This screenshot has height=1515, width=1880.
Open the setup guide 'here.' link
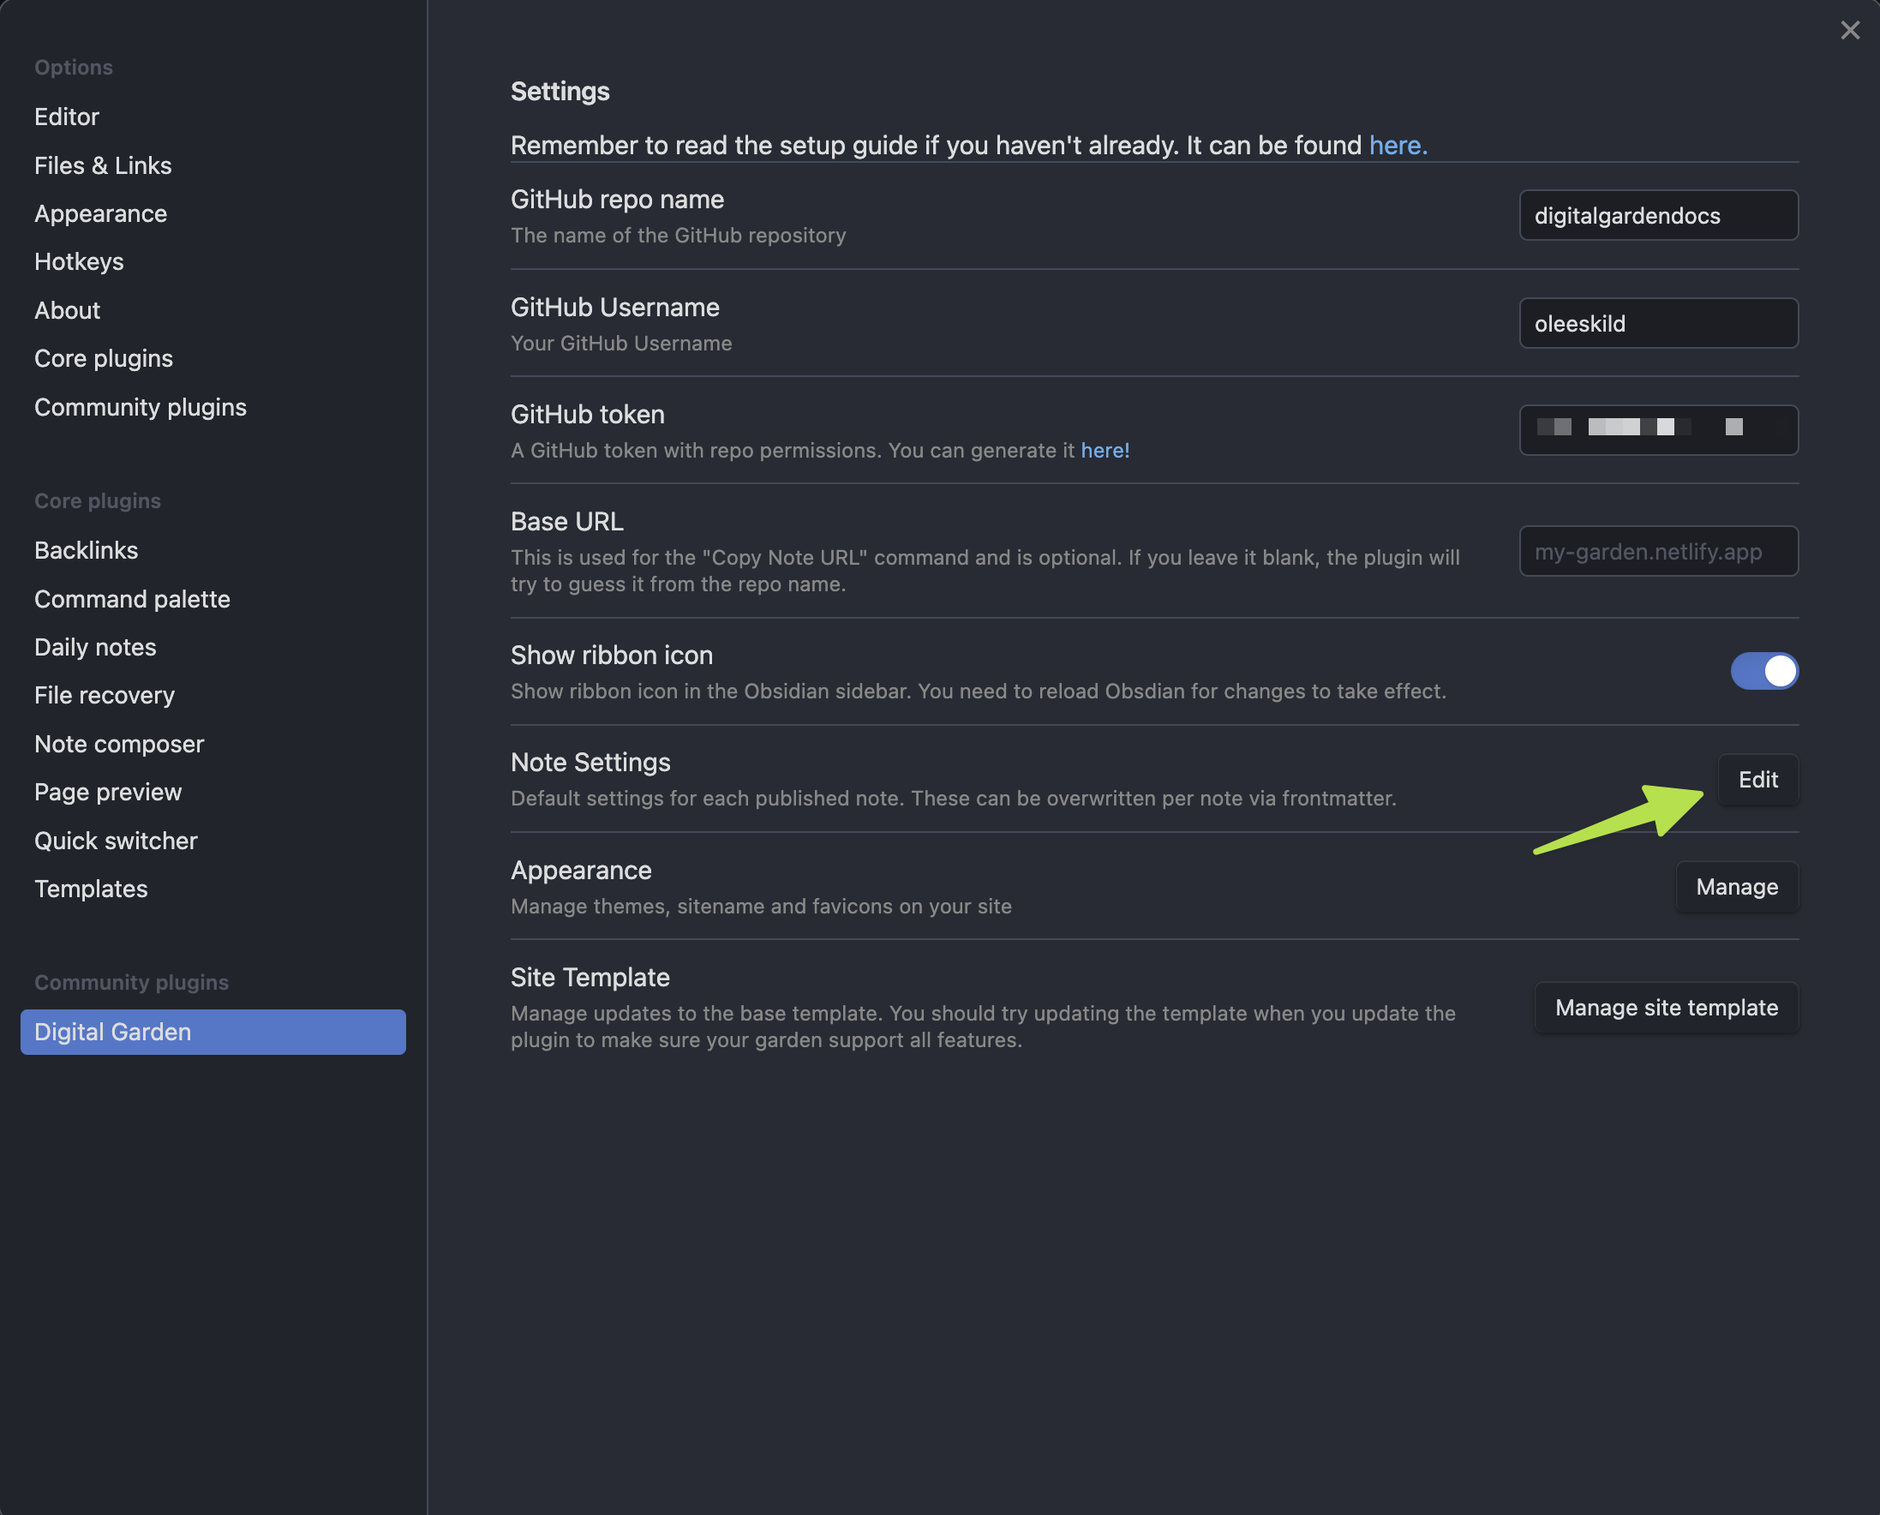pos(1398,145)
